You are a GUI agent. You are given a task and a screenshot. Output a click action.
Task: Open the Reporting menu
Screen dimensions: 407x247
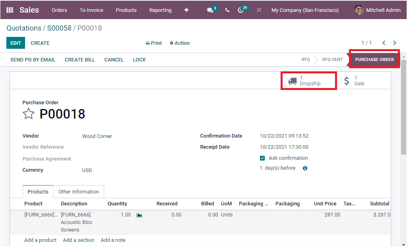(x=160, y=10)
